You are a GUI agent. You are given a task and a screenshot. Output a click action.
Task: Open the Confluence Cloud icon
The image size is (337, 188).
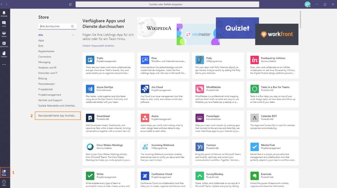coord(145,176)
